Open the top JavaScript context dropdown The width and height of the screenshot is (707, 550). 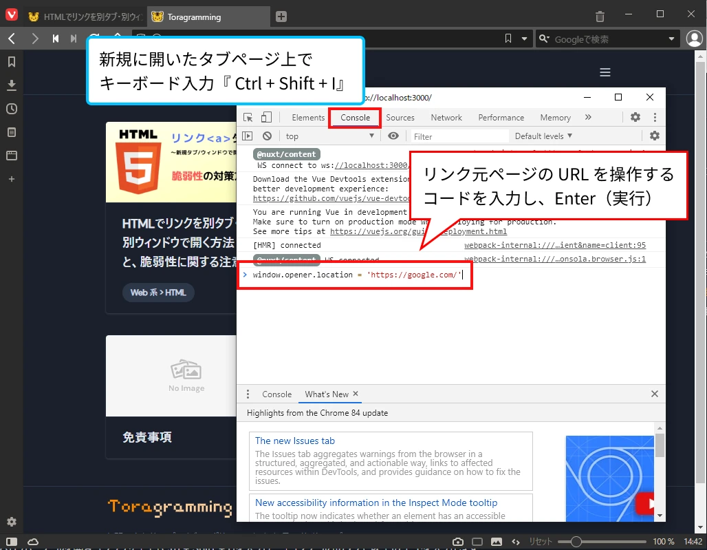329,136
